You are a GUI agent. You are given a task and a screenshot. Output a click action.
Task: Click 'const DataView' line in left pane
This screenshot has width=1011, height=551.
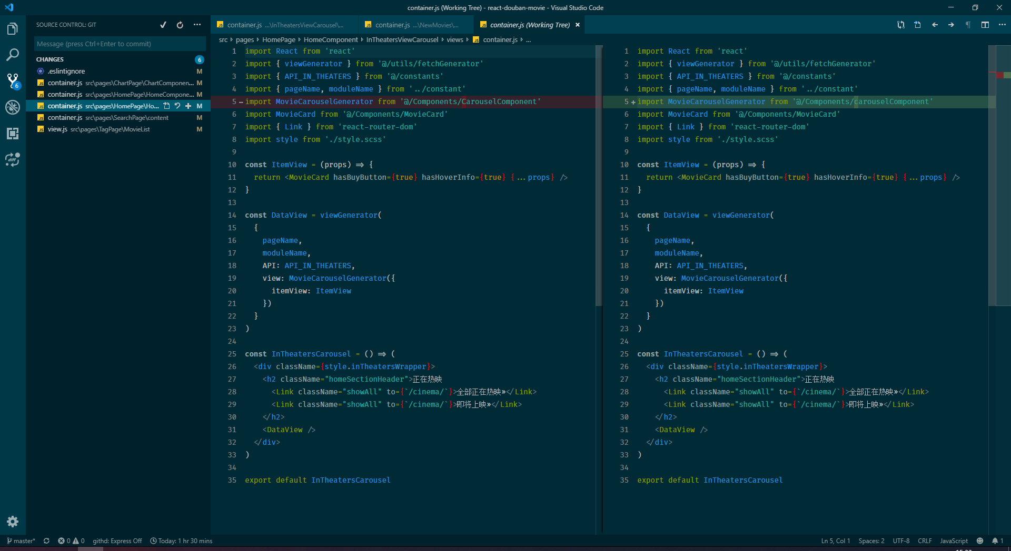coord(313,215)
